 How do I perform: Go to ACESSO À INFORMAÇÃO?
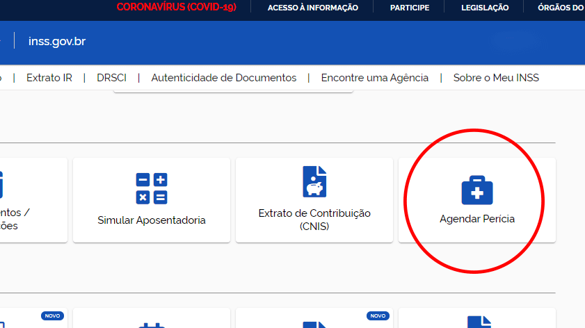[x=312, y=8]
